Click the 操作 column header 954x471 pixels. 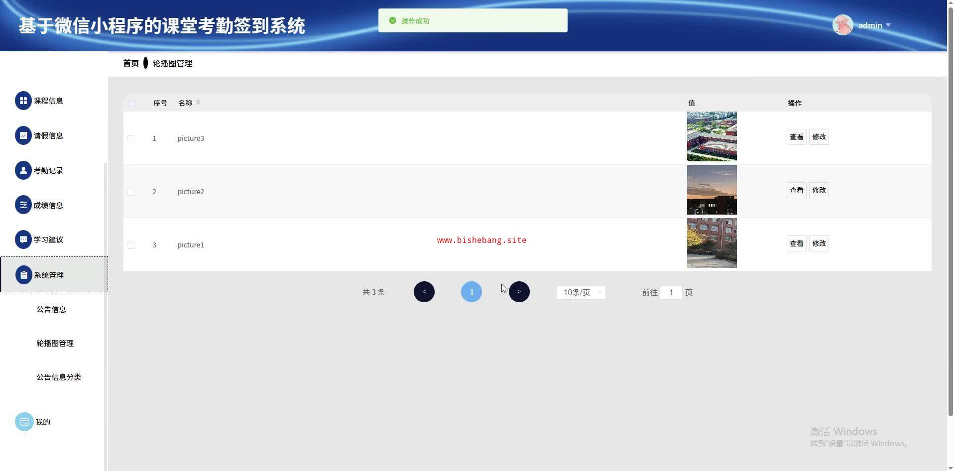pos(795,103)
